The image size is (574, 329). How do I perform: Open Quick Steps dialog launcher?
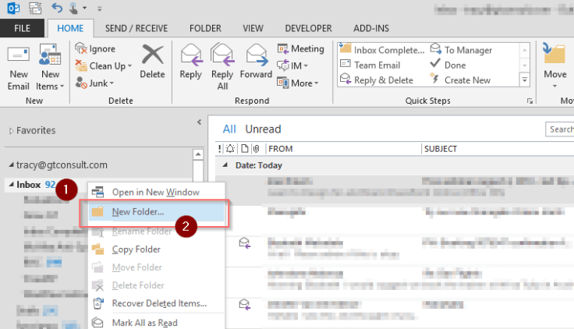click(x=530, y=101)
